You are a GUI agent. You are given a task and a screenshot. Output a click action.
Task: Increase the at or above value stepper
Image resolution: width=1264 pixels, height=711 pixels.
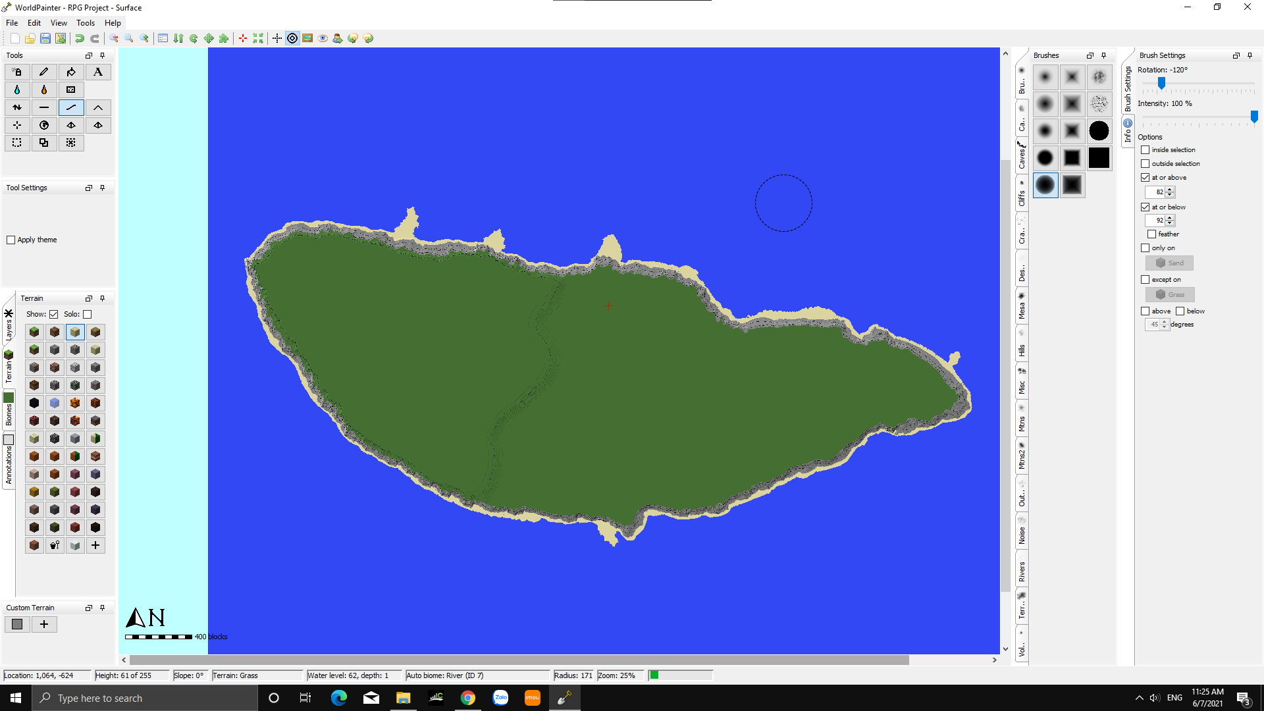point(1170,190)
